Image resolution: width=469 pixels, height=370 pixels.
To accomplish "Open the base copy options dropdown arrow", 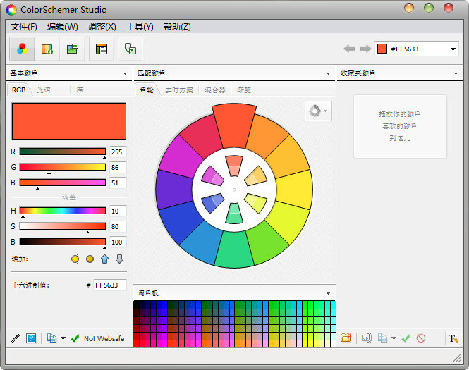I will point(63,338).
